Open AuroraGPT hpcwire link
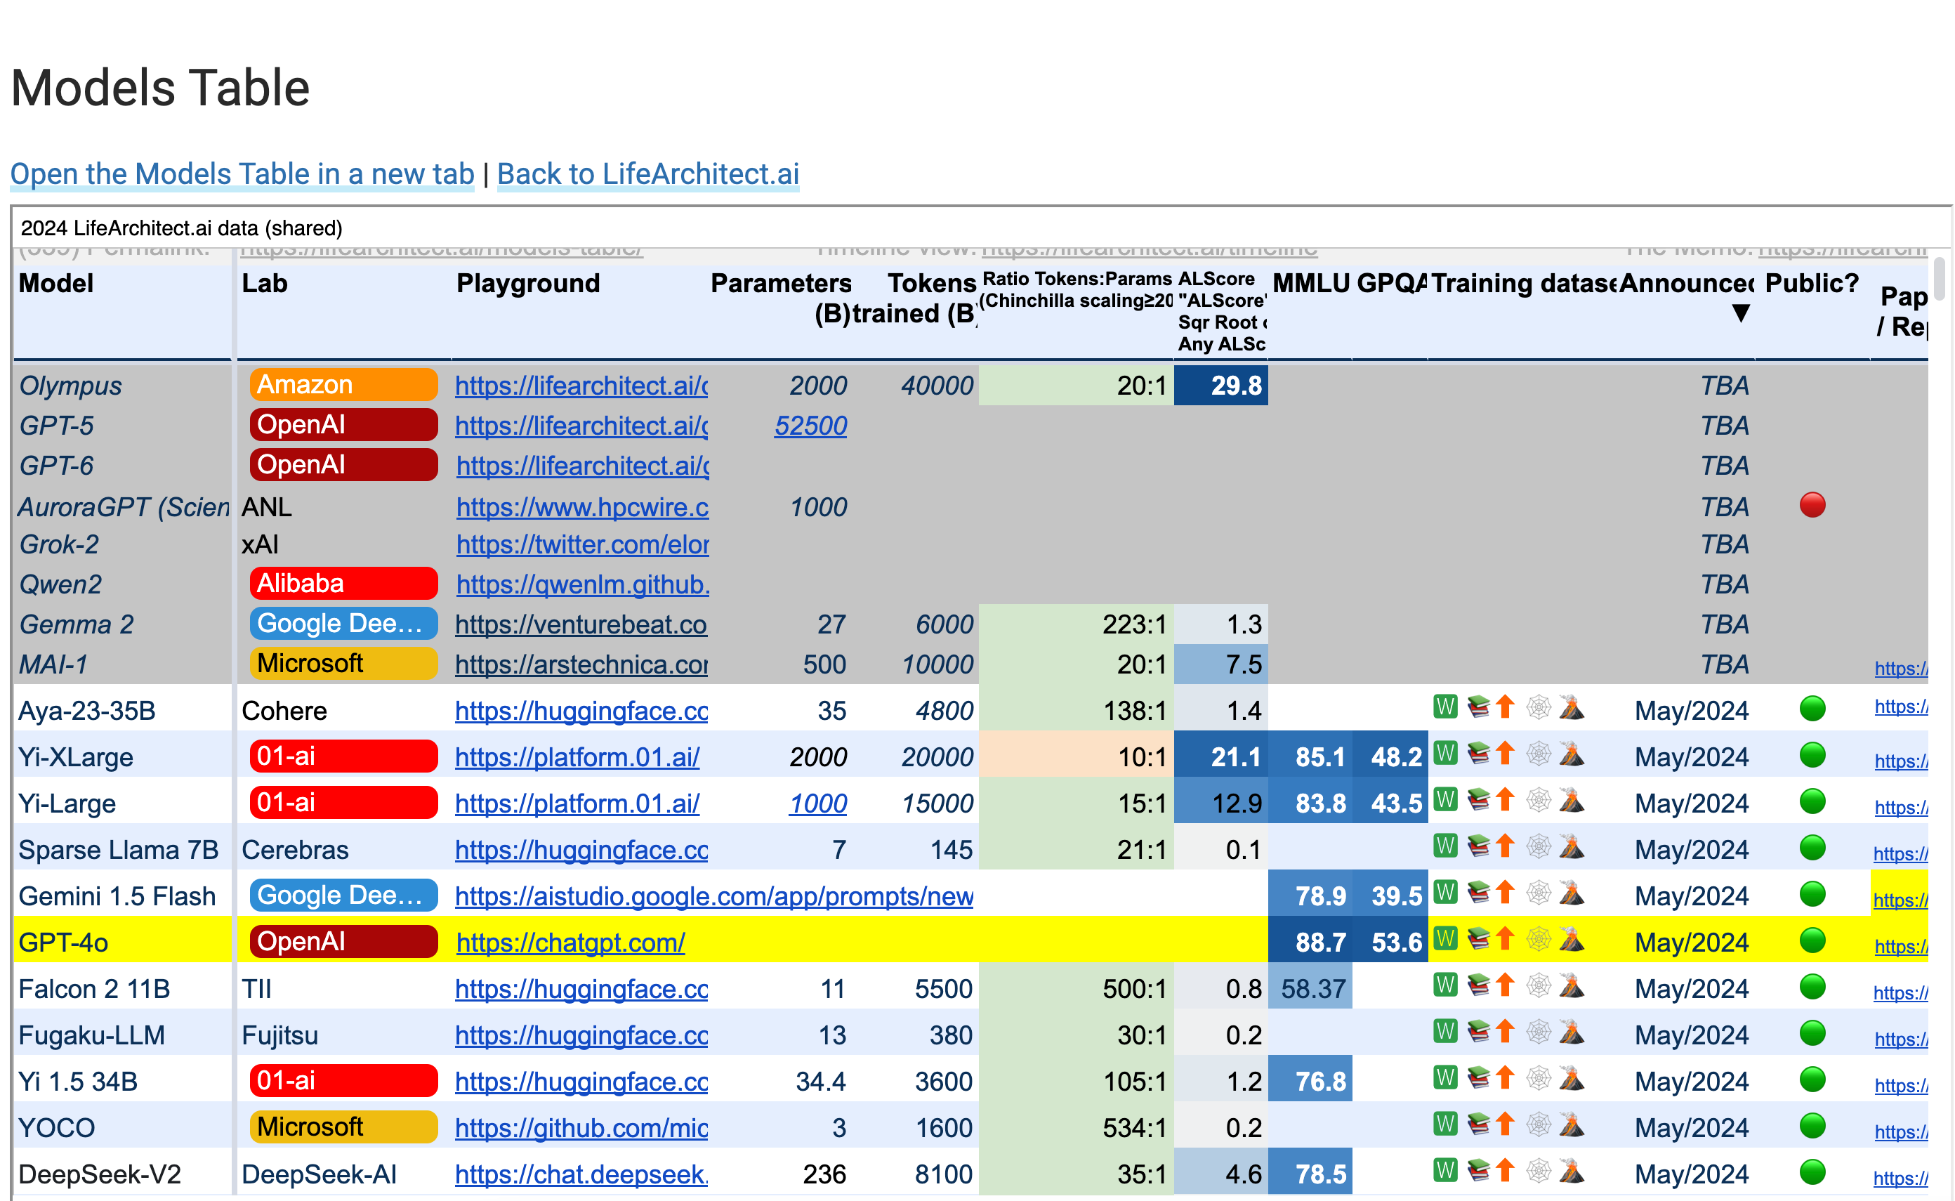Image resolution: width=1955 pixels, height=1201 pixels. coord(582,507)
